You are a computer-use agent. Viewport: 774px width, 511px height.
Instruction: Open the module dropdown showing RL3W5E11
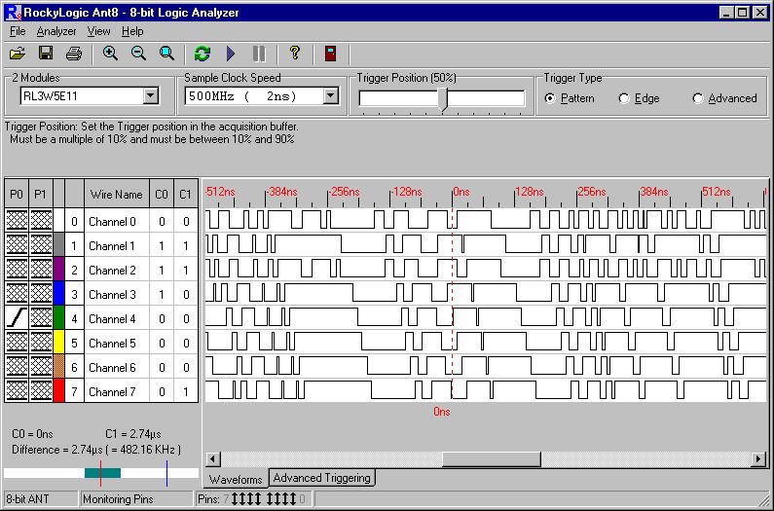(x=151, y=95)
